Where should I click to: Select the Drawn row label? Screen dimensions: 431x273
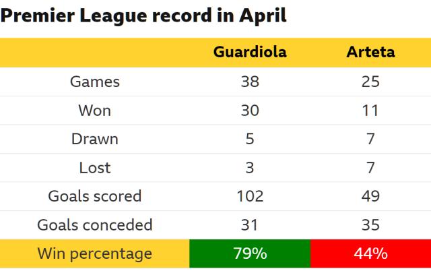point(95,139)
